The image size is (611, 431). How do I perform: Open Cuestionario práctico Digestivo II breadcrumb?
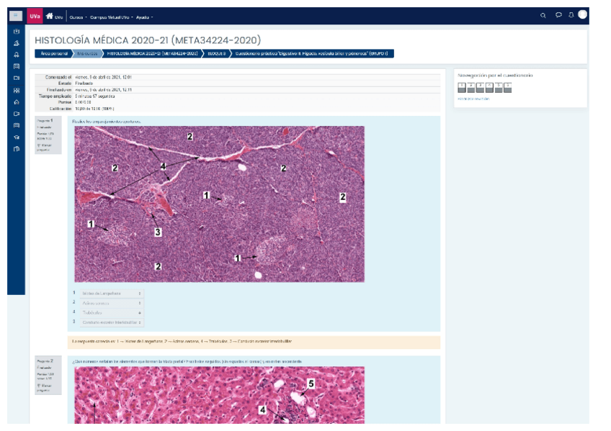tap(311, 53)
